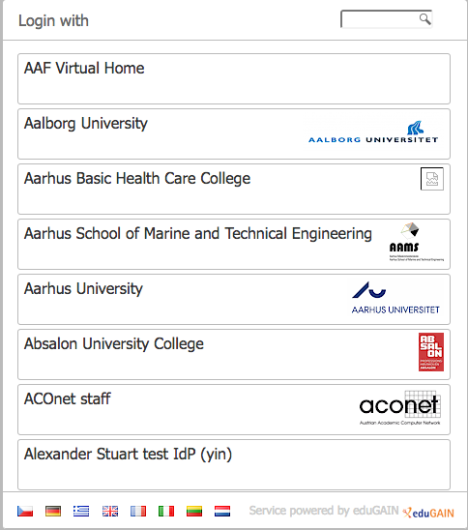This screenshot has width=468, height=530.
Task: Pick Aarhus School of Marine and Technical Engineering
Action: (x=234, y=244)
